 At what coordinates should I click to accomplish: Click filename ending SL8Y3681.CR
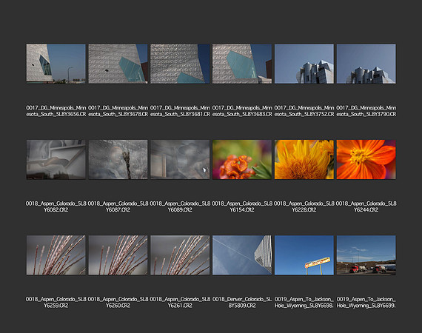(x=180, y=111)
